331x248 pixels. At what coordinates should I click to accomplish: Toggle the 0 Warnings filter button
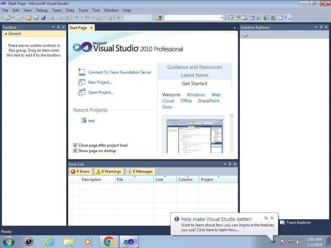coord(108,171)
